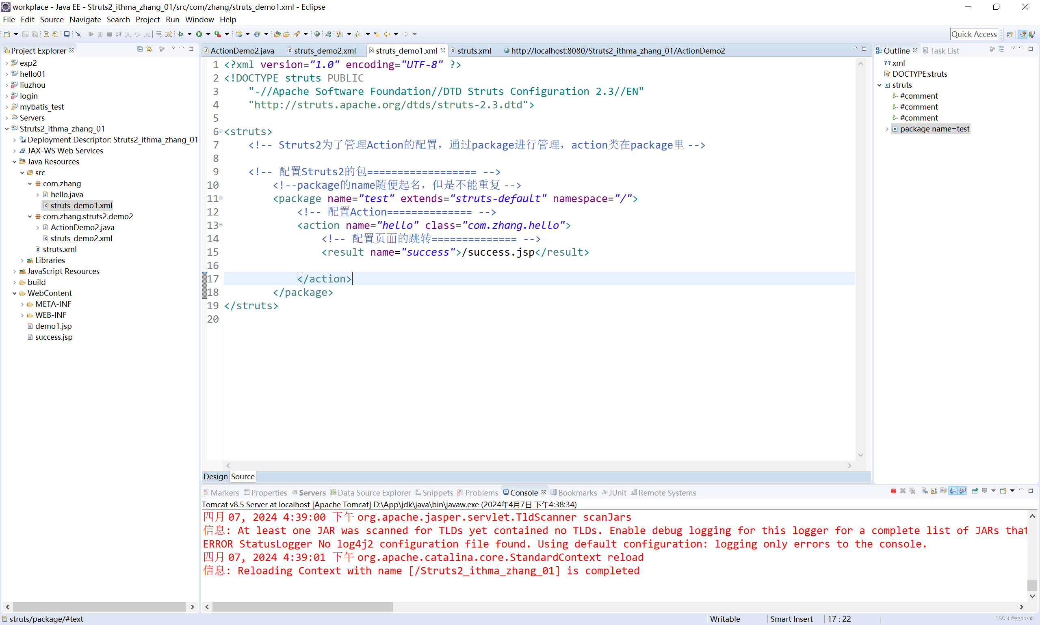Close the struts_demo1.xml editor tab
Image resolution: width=1040 pixels, height=625 pixels.
coord(443,50)
